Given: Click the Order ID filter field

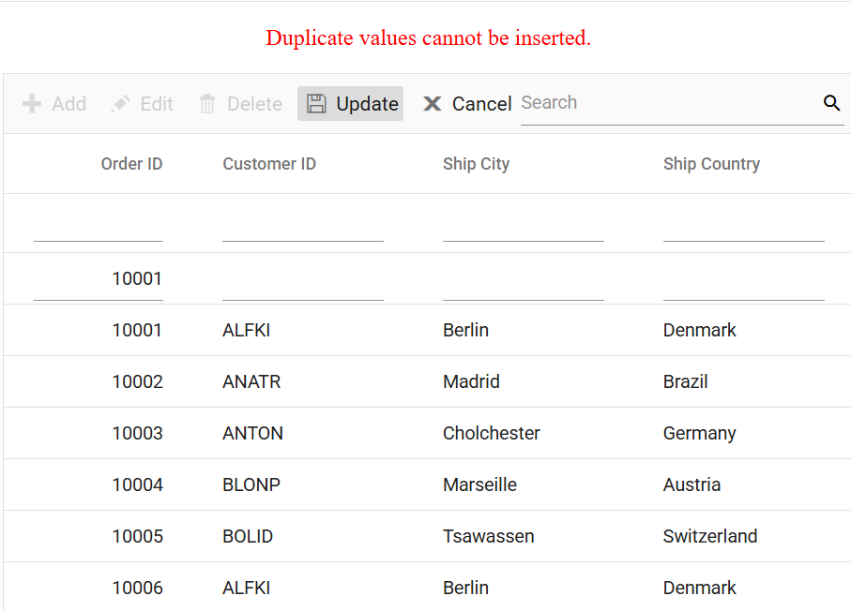Looking at the screenshot, I should click(x=99, y=226).
